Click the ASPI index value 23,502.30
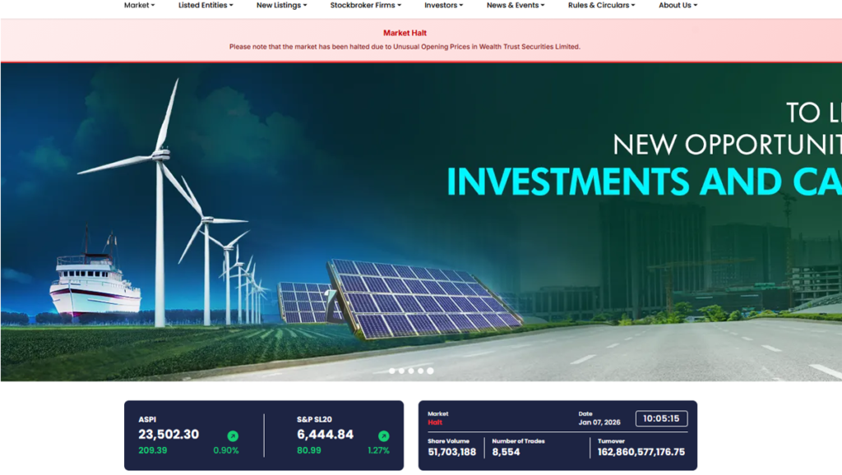The image size is (842, 475). coord(169,435)
